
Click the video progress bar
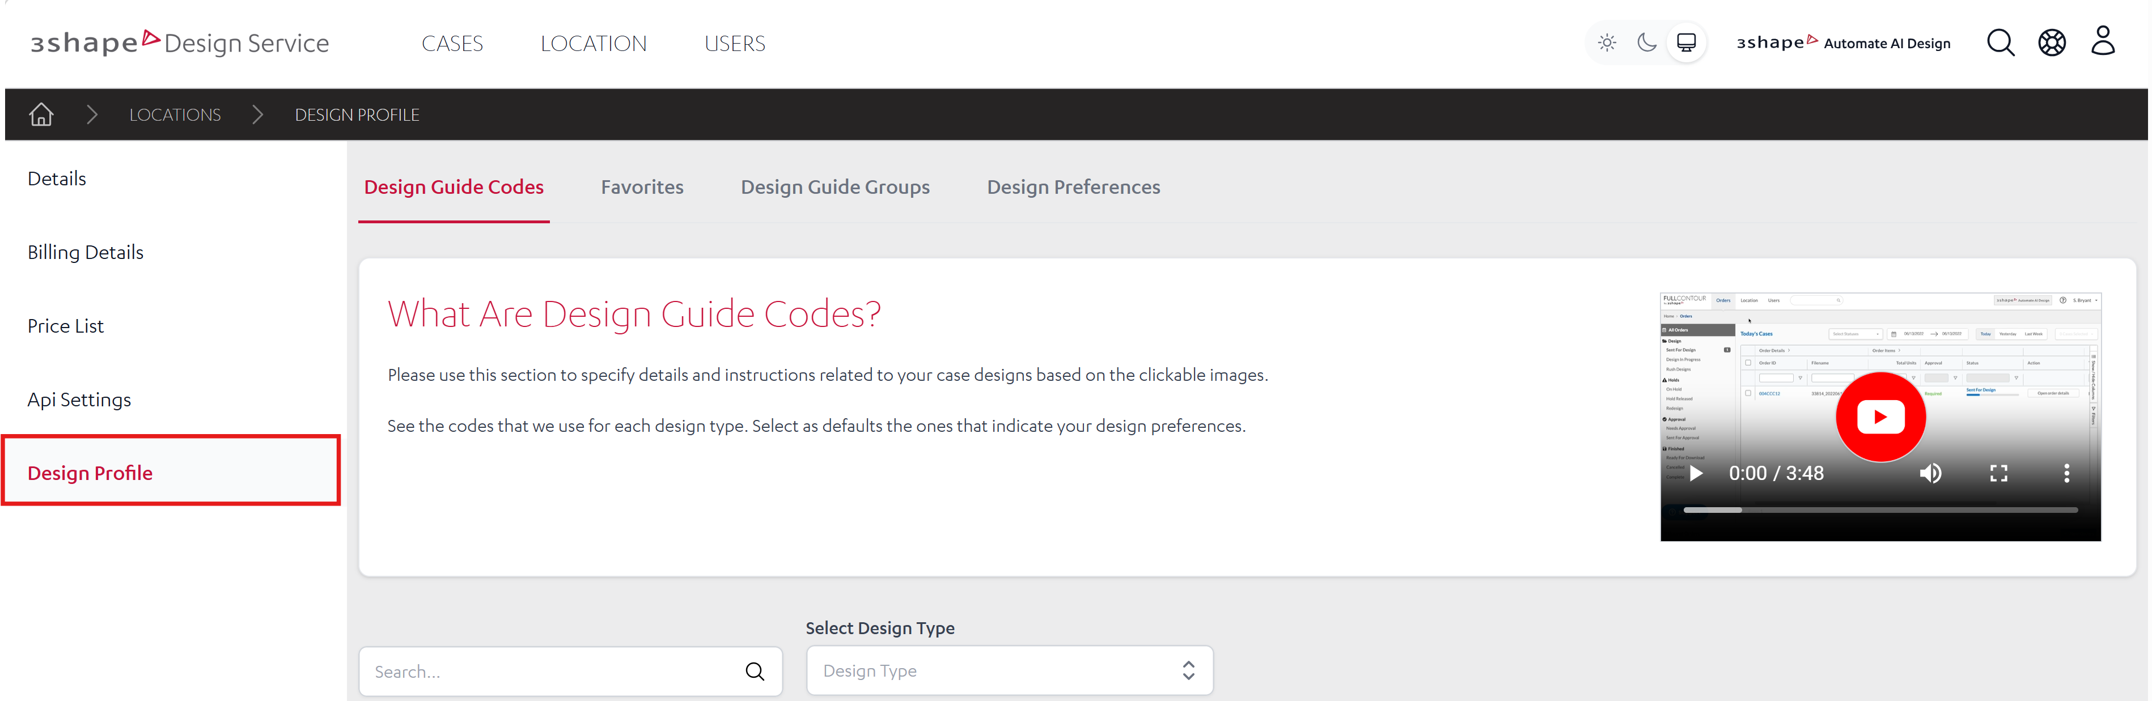point(1880,509)
